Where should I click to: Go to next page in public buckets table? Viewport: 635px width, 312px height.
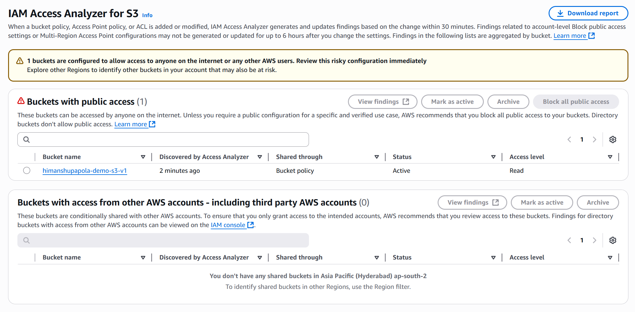pyautogui.click(x=594, y=139)
